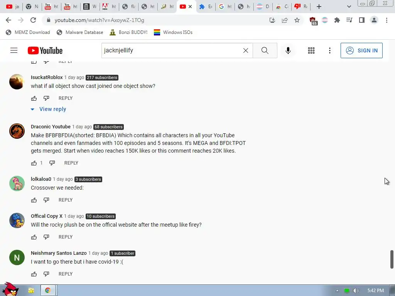Show hidden system tray icons
This screenshot has width=395, height=296.
[x=337, y=291]
